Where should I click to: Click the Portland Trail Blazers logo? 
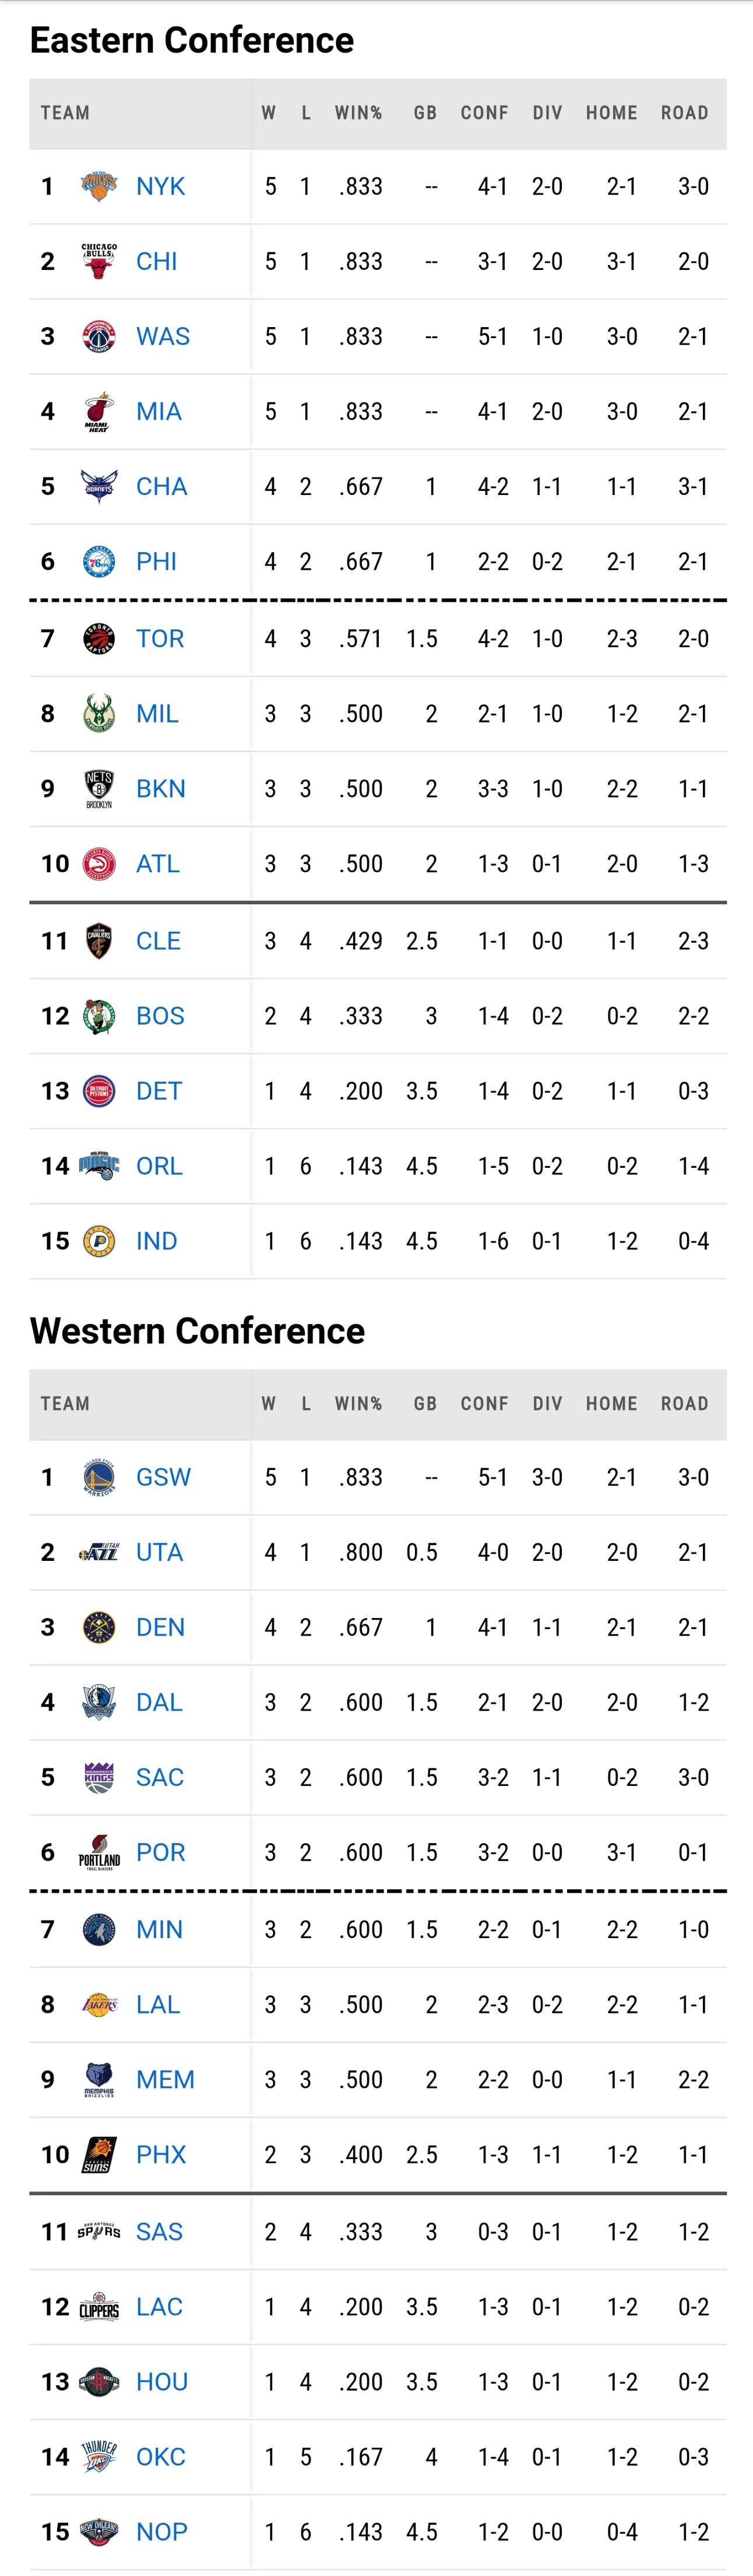click(99, 1852)
